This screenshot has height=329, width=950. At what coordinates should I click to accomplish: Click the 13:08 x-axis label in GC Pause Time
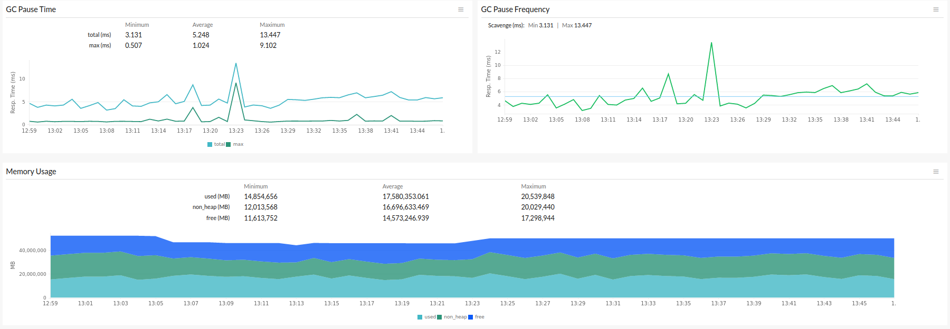point(107,131)
